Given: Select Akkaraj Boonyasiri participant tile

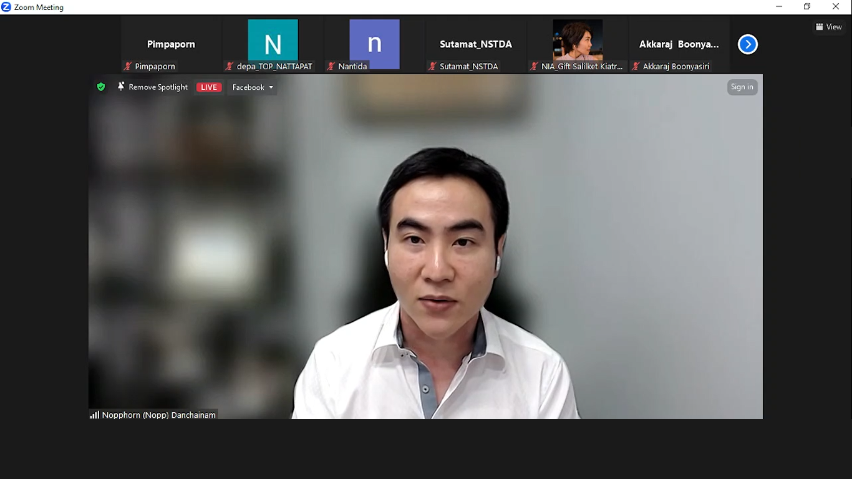Looking at the screenshot, I should [679, 44].
